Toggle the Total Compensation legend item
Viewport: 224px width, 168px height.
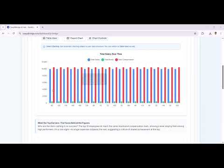pyautogui.click(x=125, y=60)
